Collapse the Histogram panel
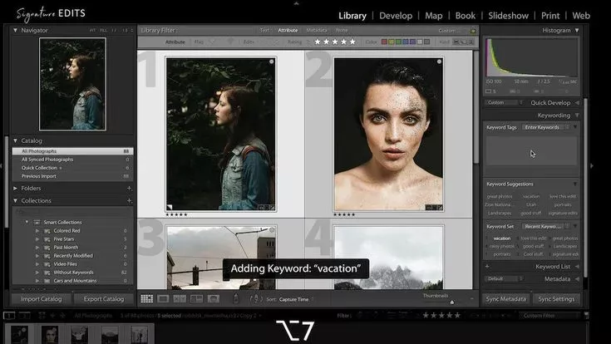Image resolution: width=611 pixels, height=344 pixels. tap(577, 30)
